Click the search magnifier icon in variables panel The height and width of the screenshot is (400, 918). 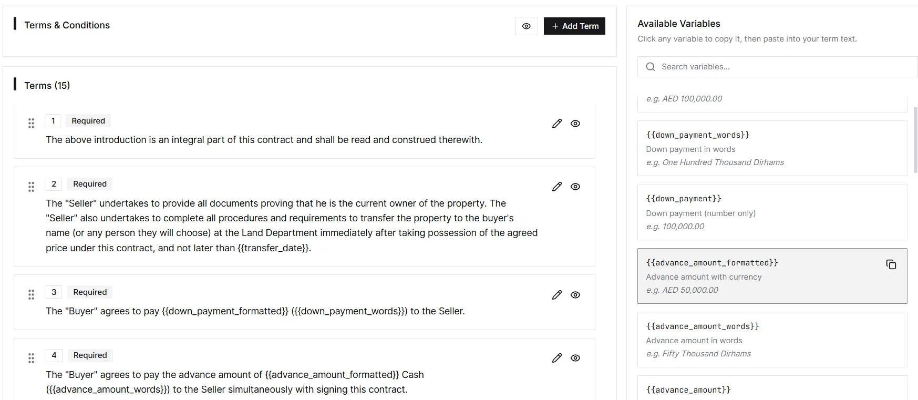[x=651, y=67]
